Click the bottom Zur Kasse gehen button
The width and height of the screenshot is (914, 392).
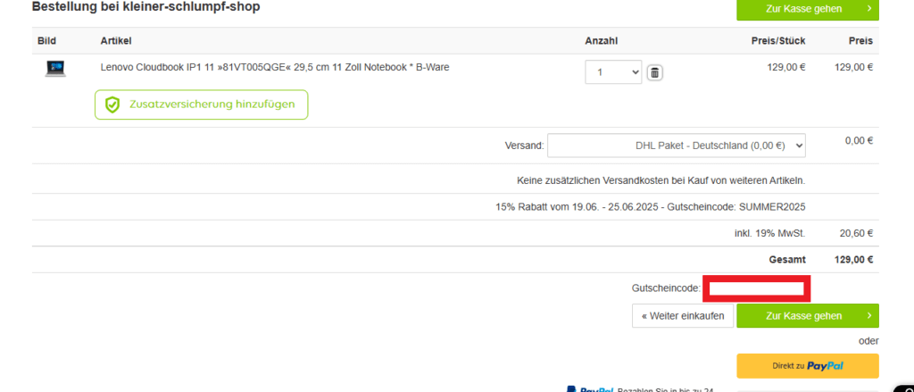point(807,315)
